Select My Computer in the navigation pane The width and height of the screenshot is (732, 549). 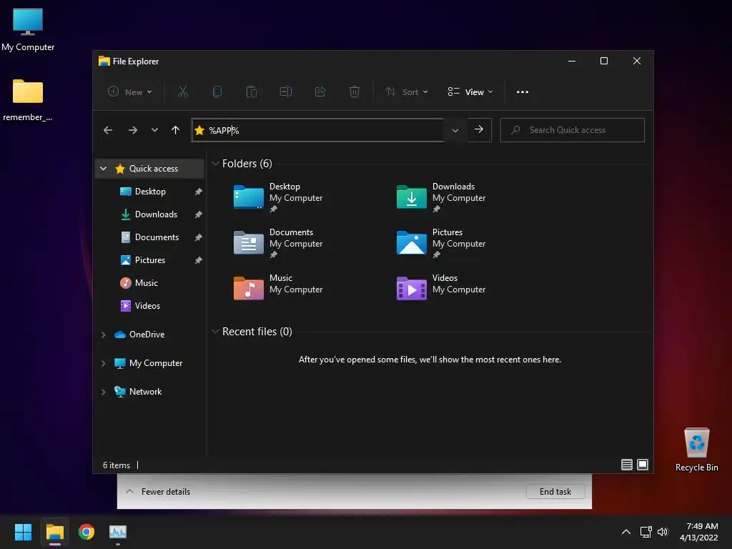(x=155, y=362)
